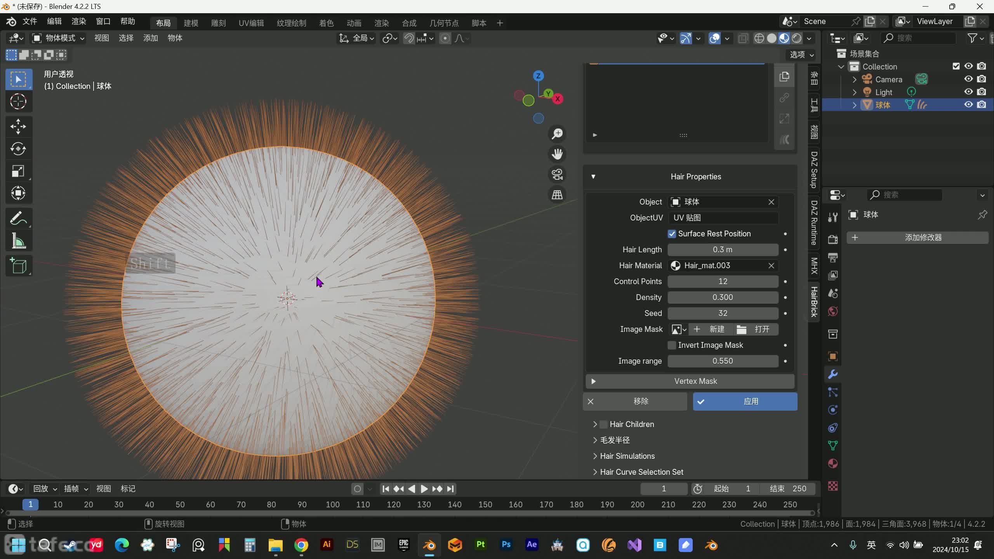Screen dimensions: 994x559
Task: Click the 添加修改器 button
Action: click(918, 238)
